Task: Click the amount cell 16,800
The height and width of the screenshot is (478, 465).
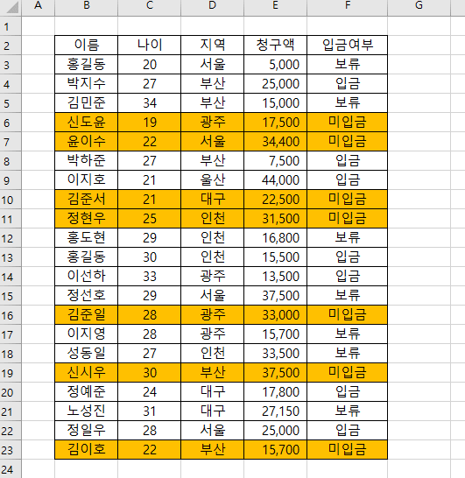Action: click(x=276, y=238)
